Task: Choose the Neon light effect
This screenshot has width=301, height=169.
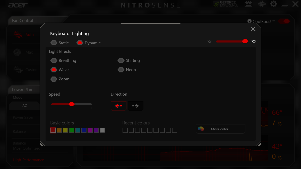Action: pyautogui.click(x=121, y=70)
